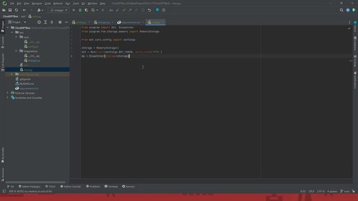This screenshot has width=358, height=201.
Task: Click the main branch status widget
Action: (x=345, y=192)
